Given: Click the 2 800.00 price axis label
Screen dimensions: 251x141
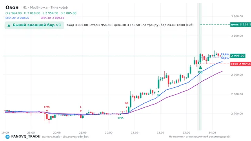Looking at the screenshot, I should [237, 94].
